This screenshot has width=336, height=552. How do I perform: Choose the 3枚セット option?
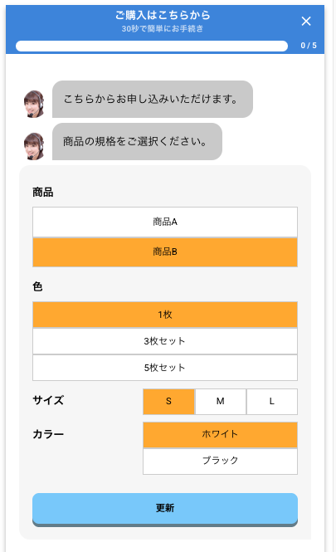(165, 341)
